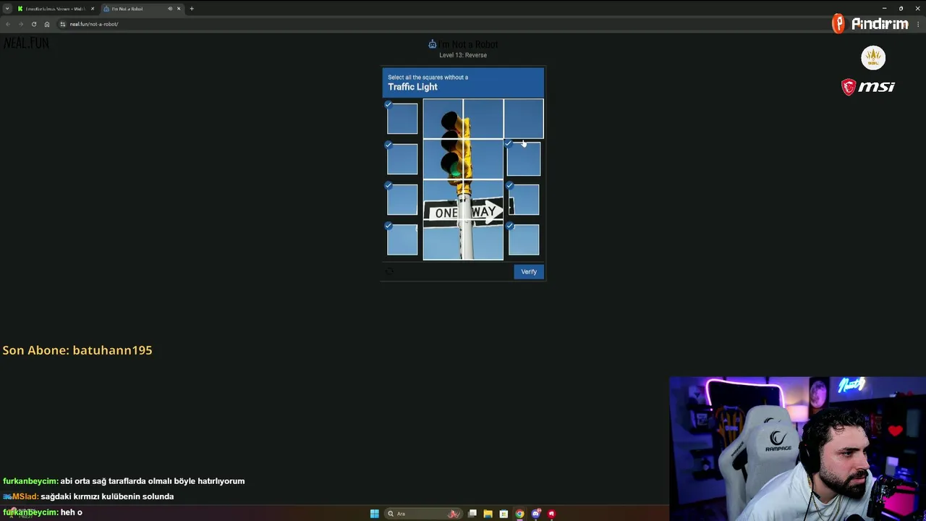The height and width of the screenshot is (521, 926).
Task: Close the I'm Not a Robot tab
Action: [179, 9]
